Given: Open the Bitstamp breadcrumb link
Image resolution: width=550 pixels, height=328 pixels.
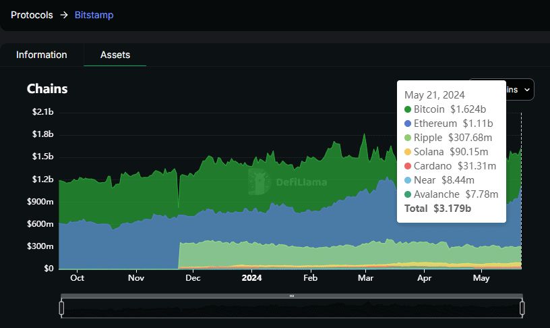Looking at the screenshot, I should click(x=94, y=15).
